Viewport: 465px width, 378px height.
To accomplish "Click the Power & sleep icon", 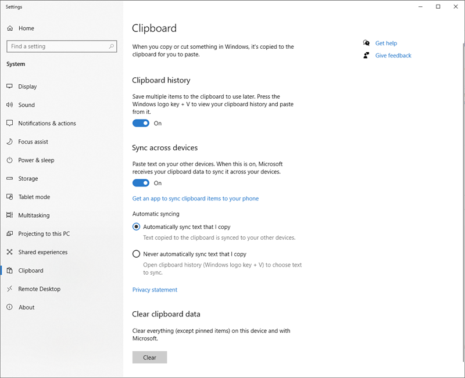I will coord(10,160).
